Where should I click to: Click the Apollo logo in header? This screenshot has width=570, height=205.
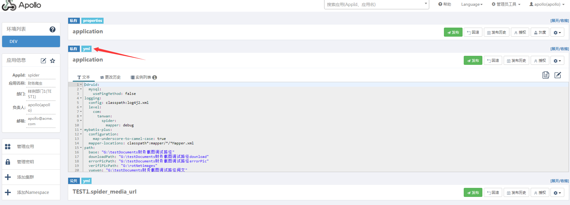tap(22, 5)
